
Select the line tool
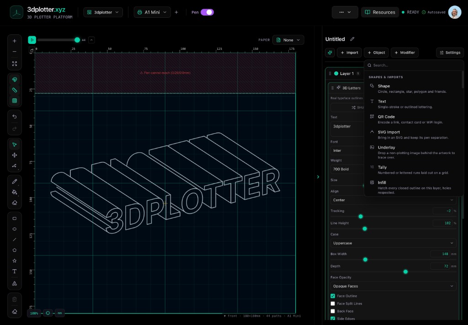click(14, 240)
